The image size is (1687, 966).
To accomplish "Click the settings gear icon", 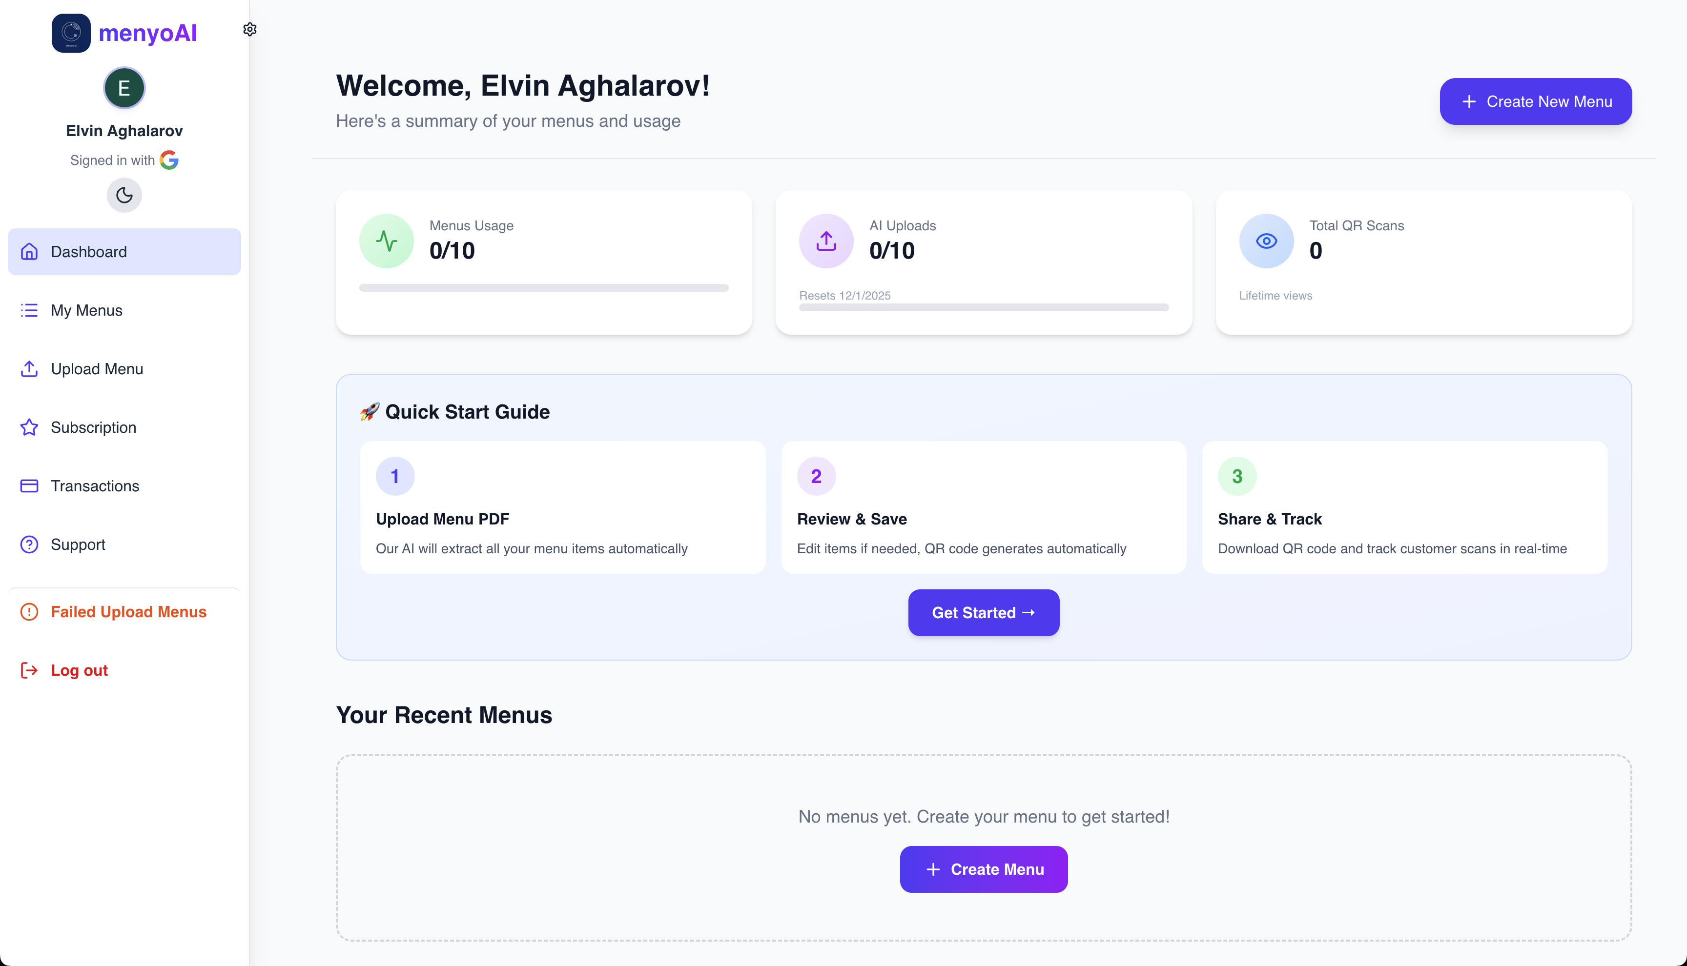I will [249, 29].
